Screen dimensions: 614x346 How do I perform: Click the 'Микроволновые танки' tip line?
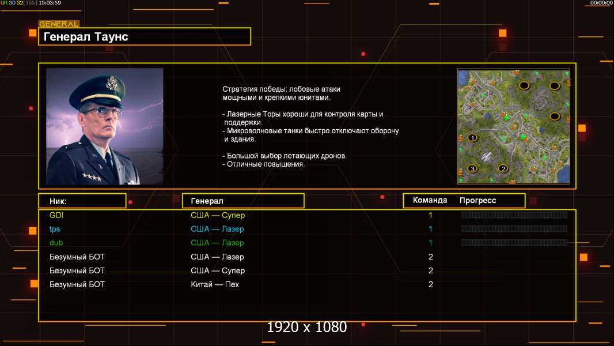pyautogui.click(x=310, y=135)
